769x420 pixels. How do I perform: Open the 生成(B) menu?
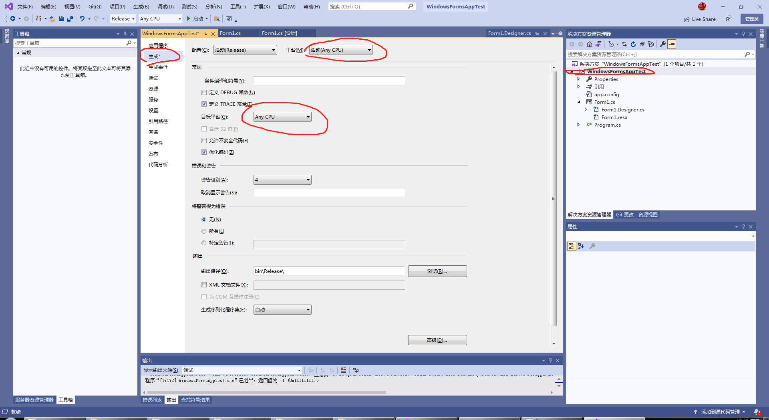pos(141,7)
